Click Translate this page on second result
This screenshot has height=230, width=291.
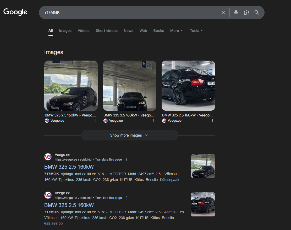pyautogui.click(x=108, y=198)
